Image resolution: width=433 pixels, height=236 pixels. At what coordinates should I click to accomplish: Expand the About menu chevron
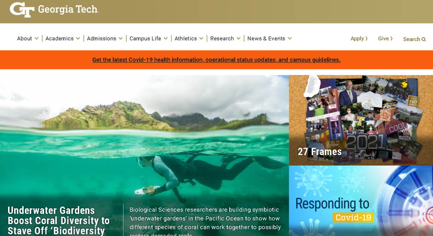pos(36,38)
